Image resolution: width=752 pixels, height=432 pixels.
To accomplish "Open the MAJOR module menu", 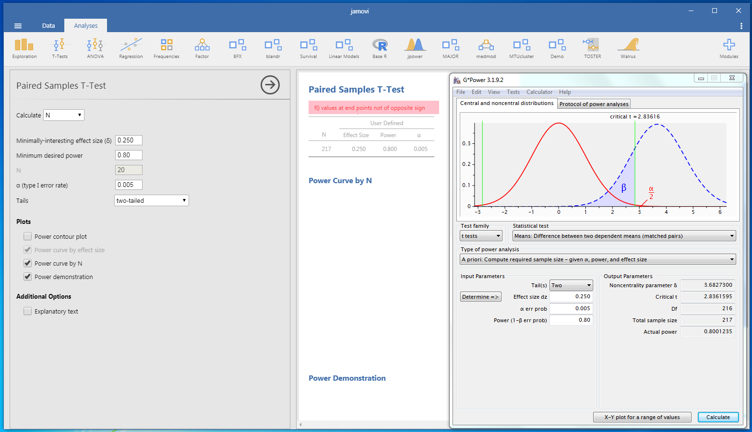I will (450, 49).
